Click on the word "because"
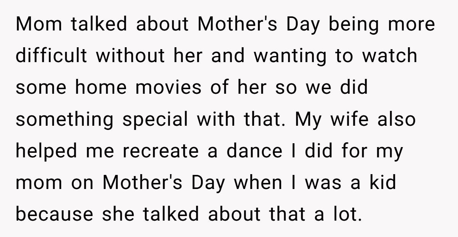The height and width of the screenshot is (237, 458). coord(54,215)
